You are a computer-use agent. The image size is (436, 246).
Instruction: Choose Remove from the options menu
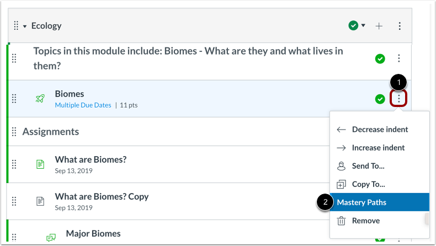(x=365, y=221)
